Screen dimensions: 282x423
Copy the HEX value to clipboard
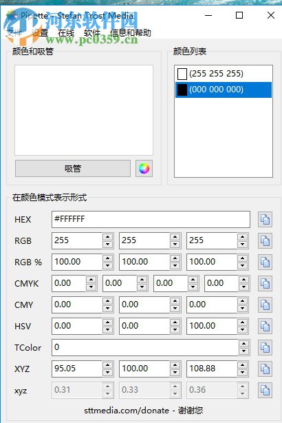click(x=265, y=219)
